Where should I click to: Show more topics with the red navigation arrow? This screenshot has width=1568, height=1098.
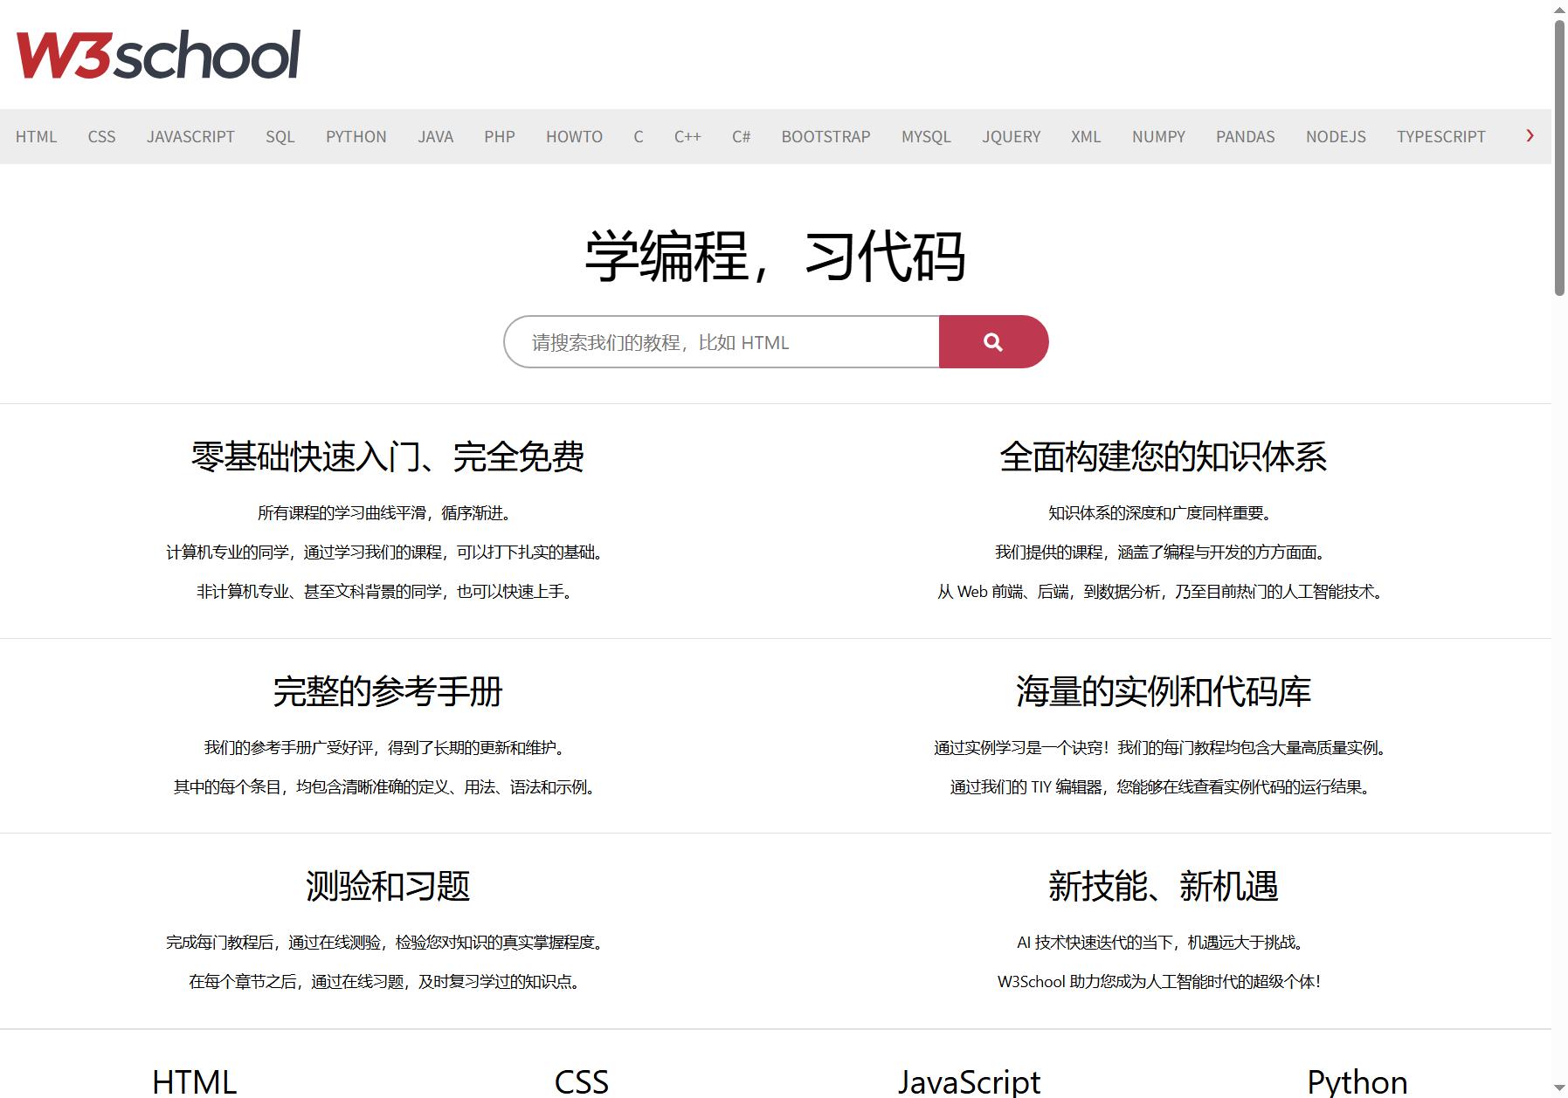click(x=1530, y=135)
